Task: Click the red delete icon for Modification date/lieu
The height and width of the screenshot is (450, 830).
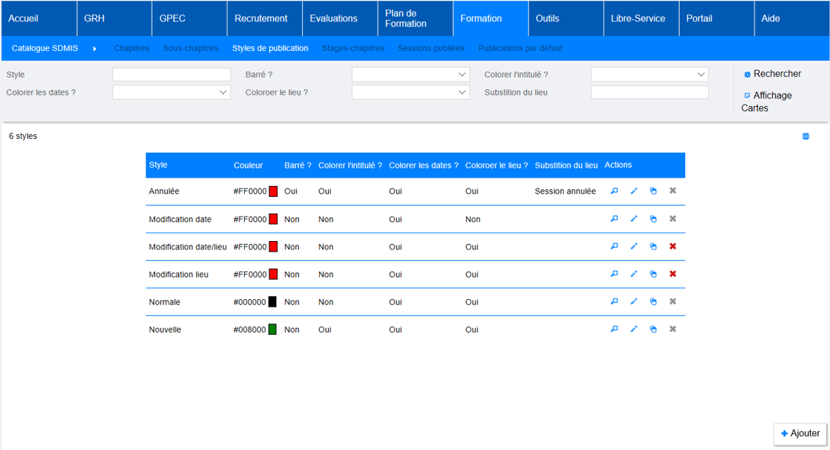Action: (673, 246)
